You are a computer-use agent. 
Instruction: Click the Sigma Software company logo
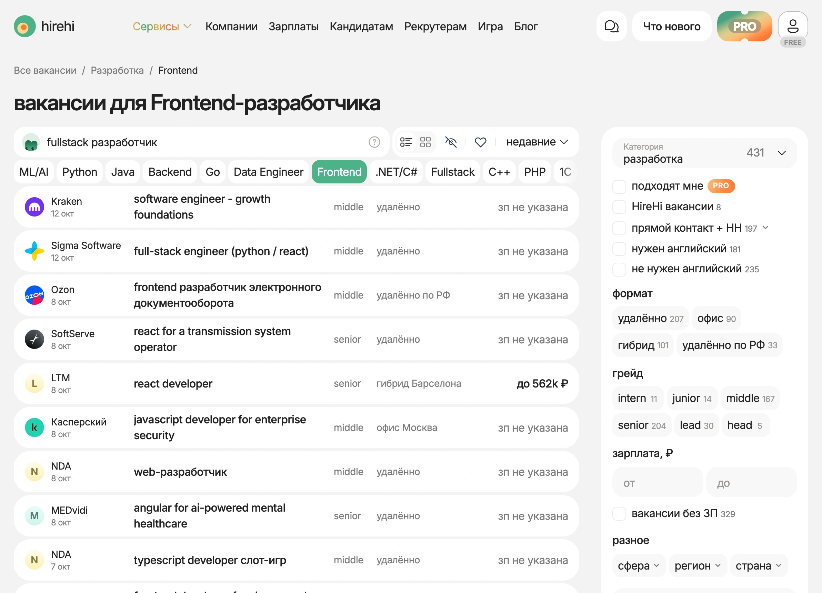pyautogui.click(x=34, y=251)
